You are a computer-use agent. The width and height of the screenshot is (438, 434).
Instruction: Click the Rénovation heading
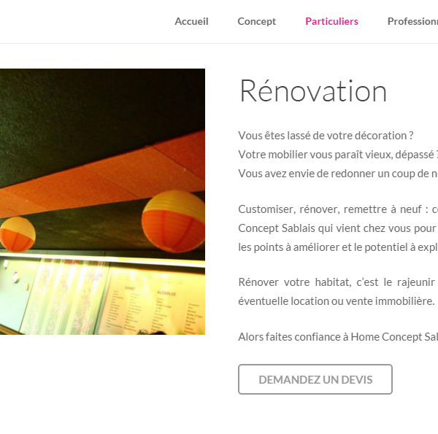(313, 91)
